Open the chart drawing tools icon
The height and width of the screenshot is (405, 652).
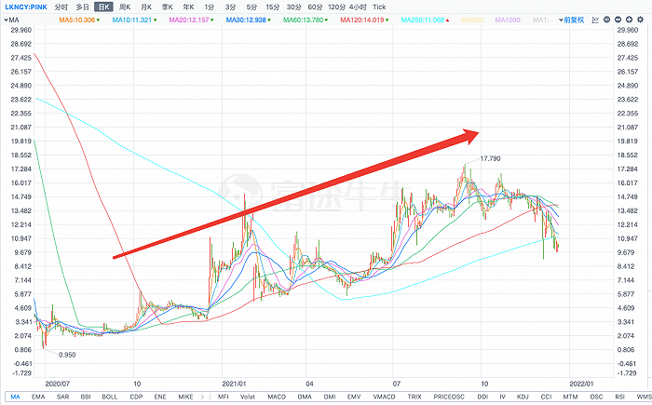click(x=595, y=20)
